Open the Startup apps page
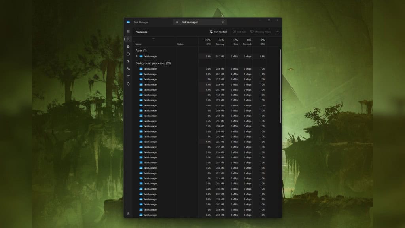Viewport: 405px width, 228px height. click(128, 61)
